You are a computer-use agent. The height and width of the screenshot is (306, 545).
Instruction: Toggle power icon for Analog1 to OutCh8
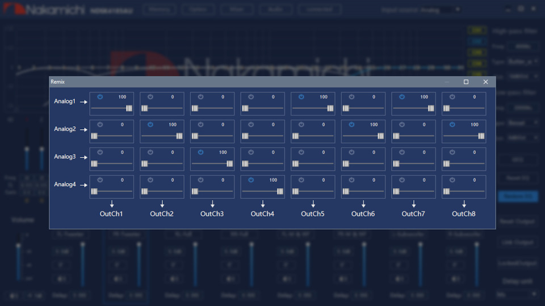click(452, 97)
